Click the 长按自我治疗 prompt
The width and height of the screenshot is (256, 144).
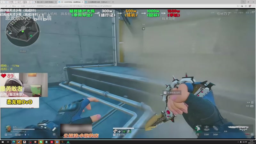click(172, 92)
